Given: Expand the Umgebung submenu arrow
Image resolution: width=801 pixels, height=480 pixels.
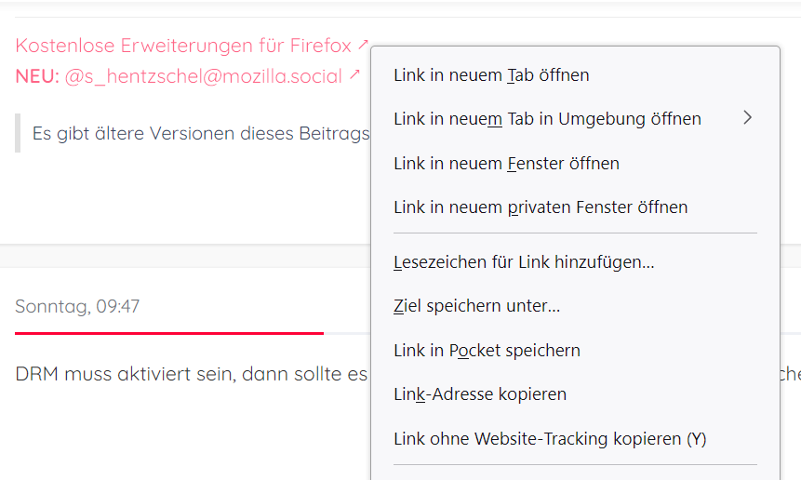Looking at the screenshot, I should (x=746, y=118).
